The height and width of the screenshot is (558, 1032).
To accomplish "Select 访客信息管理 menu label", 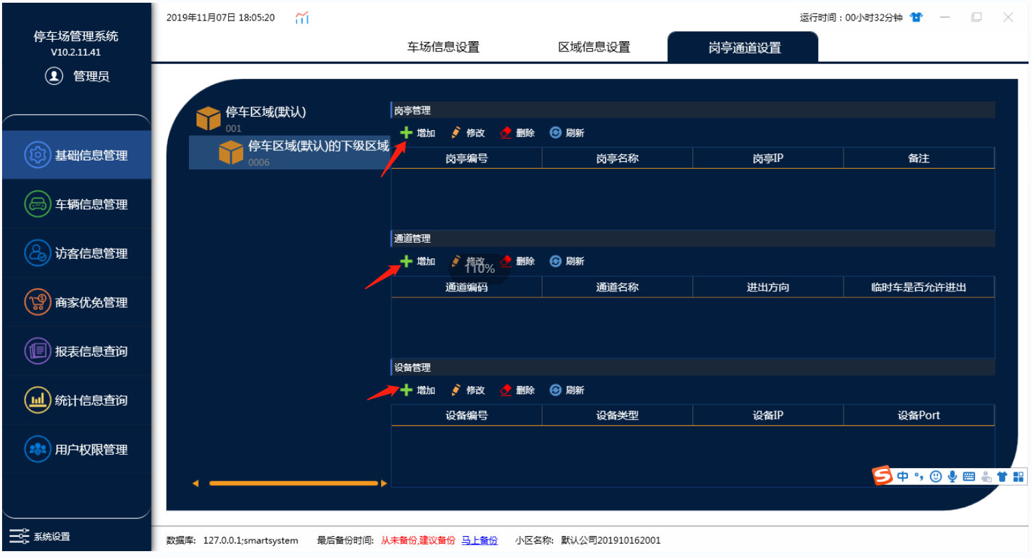I will coord(91,254).
